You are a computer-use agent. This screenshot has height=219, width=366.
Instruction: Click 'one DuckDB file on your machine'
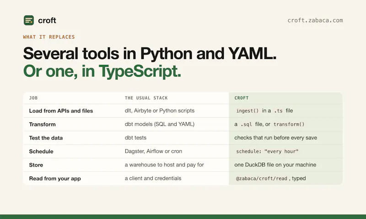pos(275,165)
